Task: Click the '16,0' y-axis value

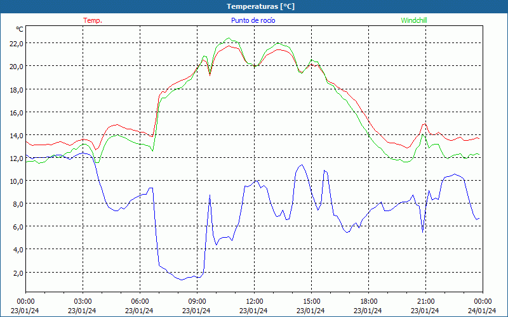Action: click(17, 113)
